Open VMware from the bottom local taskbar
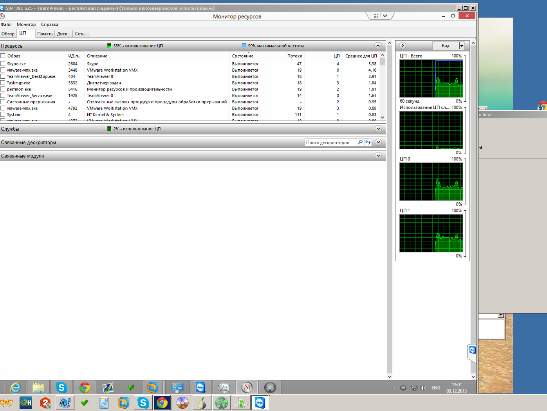 123,402
